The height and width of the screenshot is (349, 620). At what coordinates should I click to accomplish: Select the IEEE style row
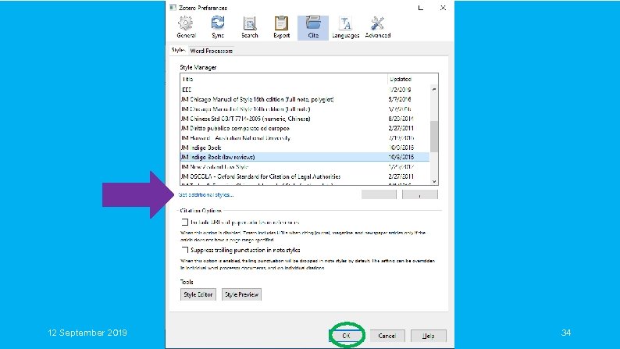coord(305,90)
